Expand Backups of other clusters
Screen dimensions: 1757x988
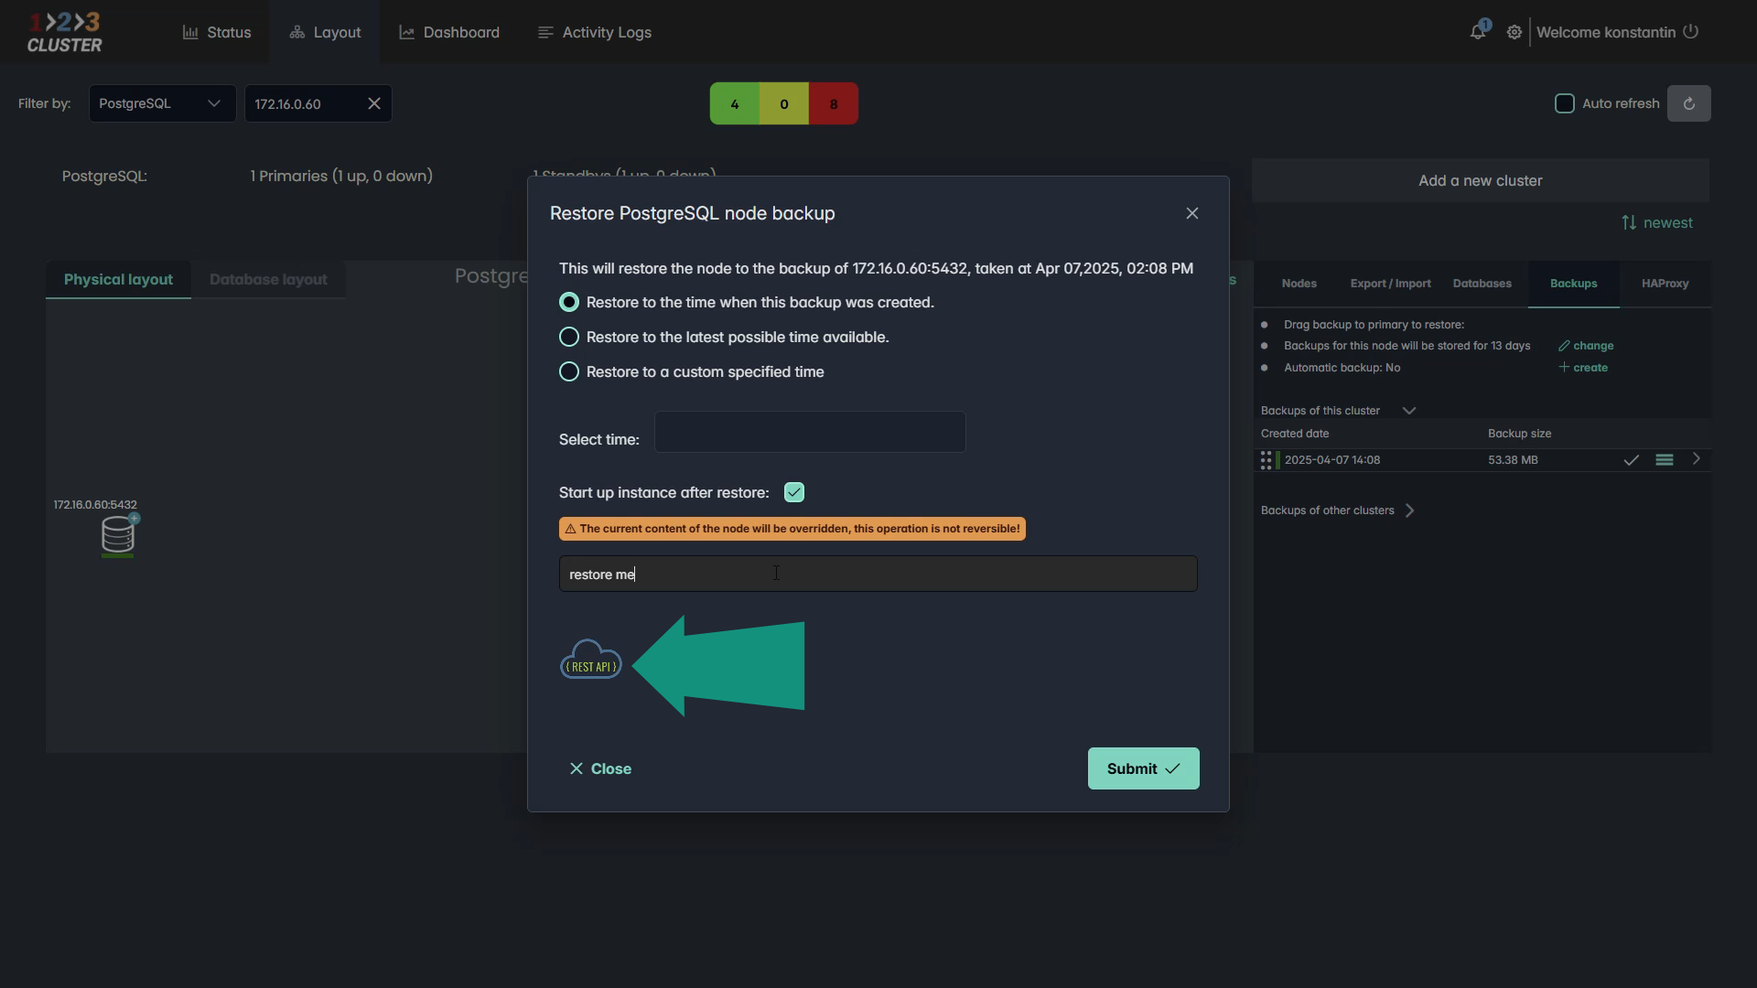click(x=1409, y=510)
